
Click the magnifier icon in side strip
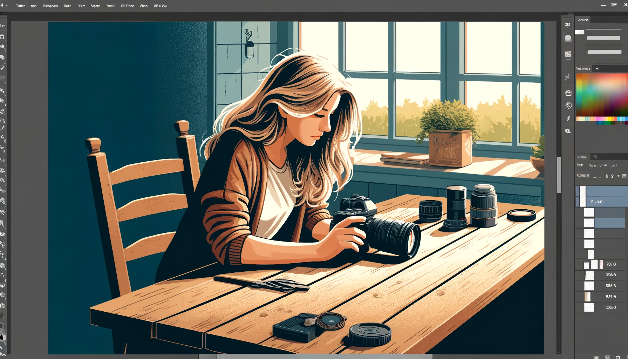click(568, 131)
